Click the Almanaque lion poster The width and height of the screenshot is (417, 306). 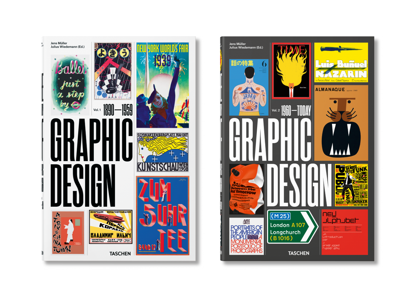pyautogui.click(x=341, y=123)
